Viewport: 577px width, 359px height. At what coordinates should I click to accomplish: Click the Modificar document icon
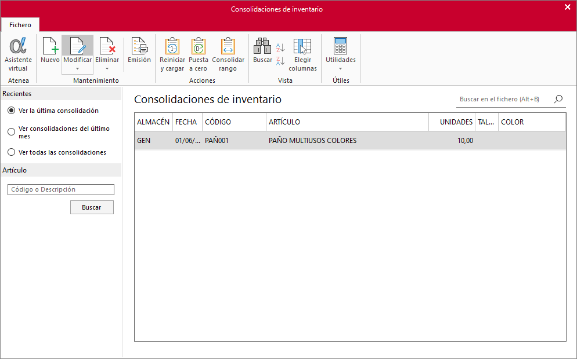(x=77, y=46)
